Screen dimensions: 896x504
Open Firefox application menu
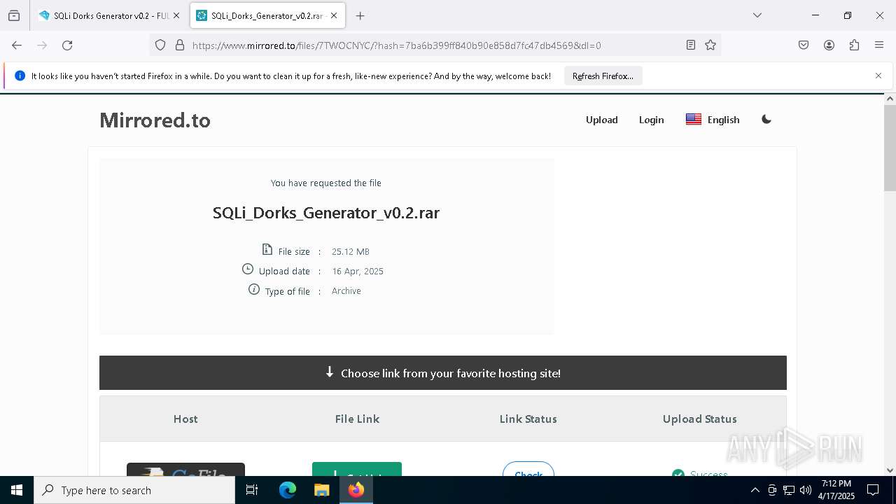tap(879, 45)
